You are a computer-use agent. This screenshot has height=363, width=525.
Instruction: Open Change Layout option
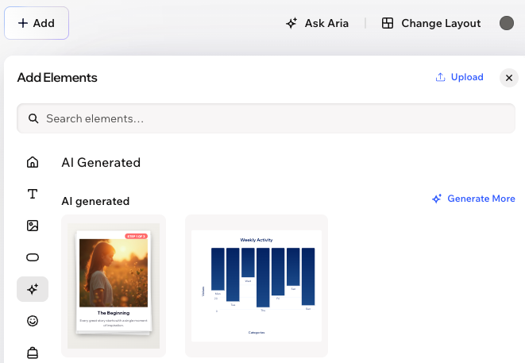(431, 23)
